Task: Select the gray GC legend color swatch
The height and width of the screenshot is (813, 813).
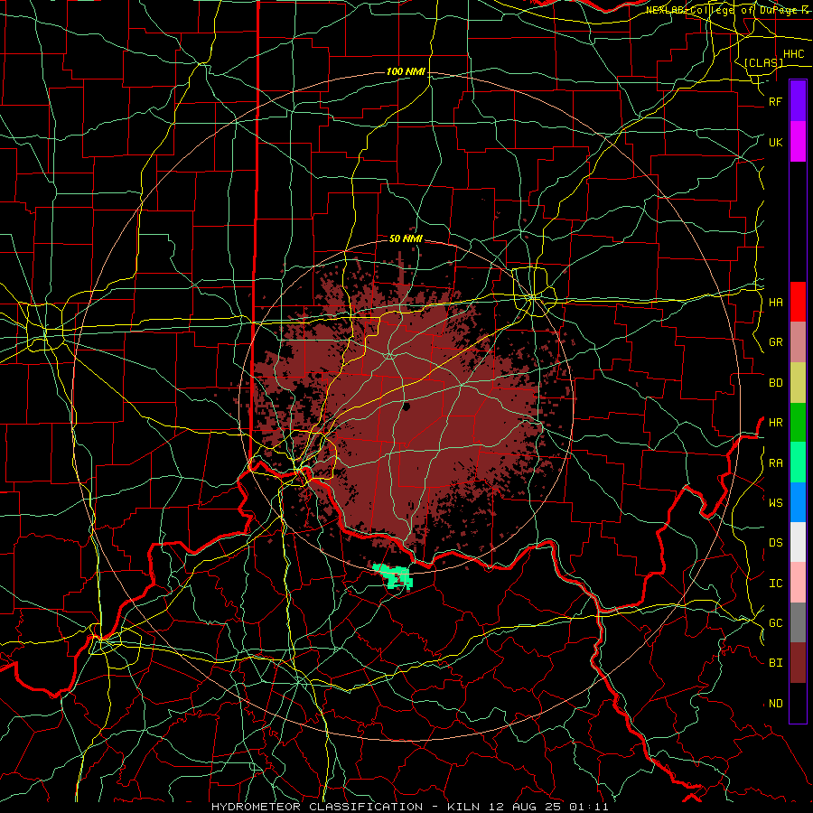Action: pos(798,622)
